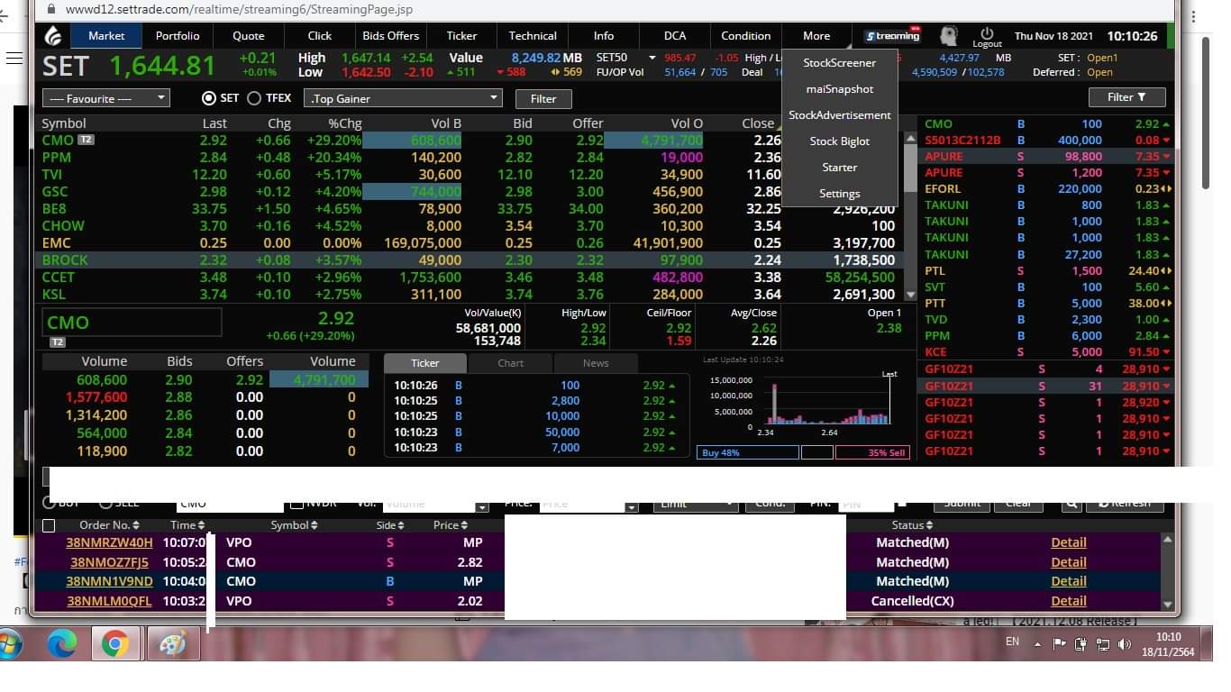
Task: Click the Logout power icon
Action: point(987,32)
